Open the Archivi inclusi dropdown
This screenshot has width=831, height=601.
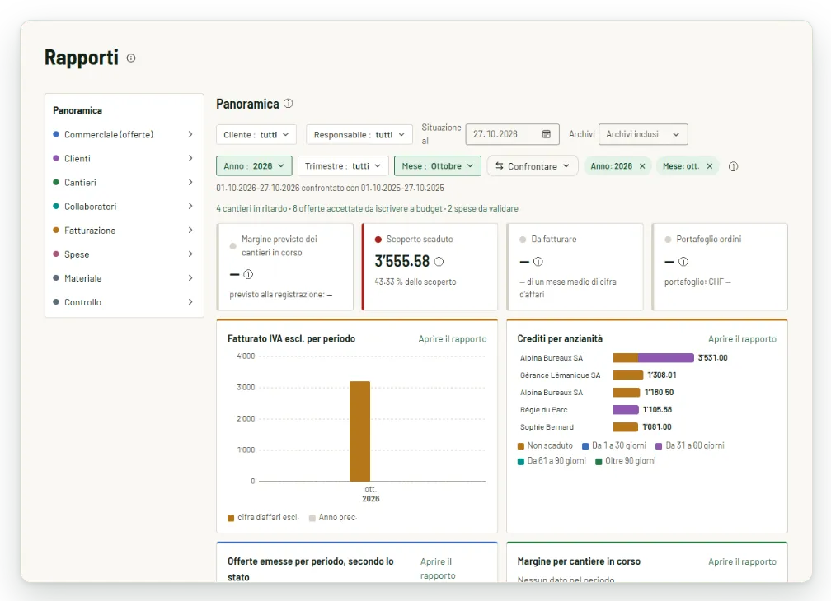[643, 134]
